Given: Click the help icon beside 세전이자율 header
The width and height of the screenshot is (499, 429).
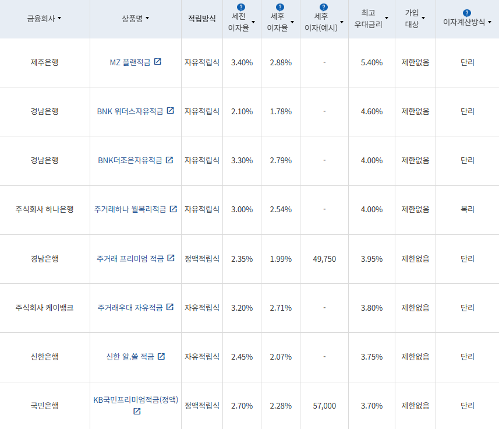Looking at the screenshot, I should (240, 6).
